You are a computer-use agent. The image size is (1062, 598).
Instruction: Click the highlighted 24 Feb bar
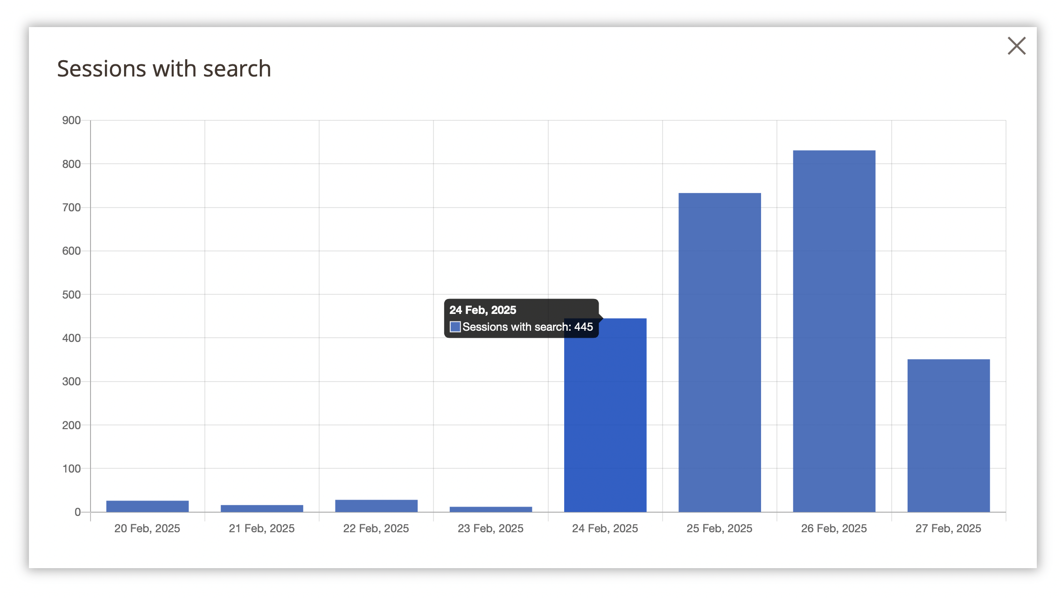pos(605,420)
